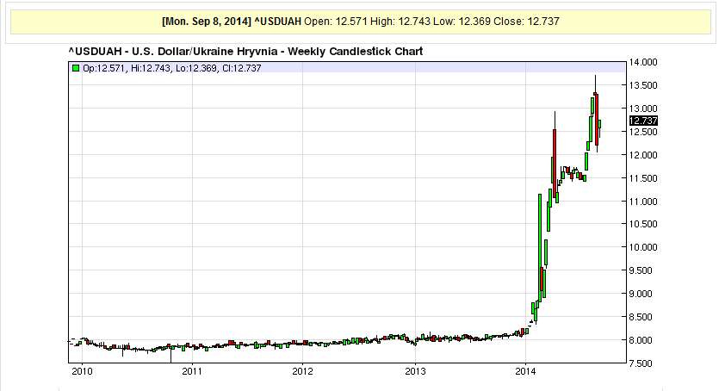
Task: Click the highlighted 12.737 current price label
Action: (643, 121)
